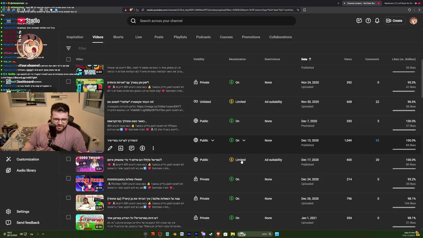Open Settings in the sidebar
This screenshot has width=423, height=238.
(23, 212)
